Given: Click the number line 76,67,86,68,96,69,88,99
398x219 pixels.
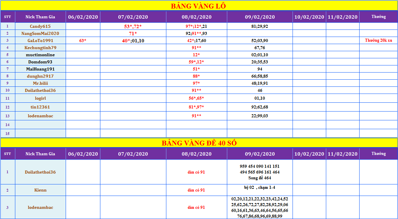Looking at the screenshot, I should (x=260, y=216).
